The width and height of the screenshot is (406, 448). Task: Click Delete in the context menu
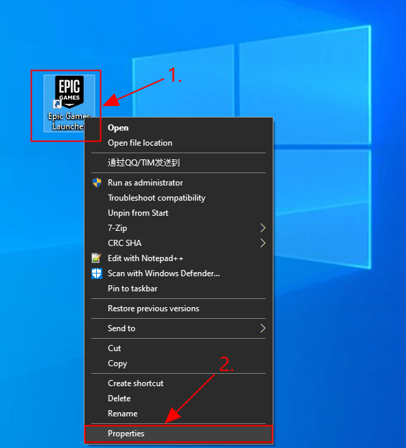click(x=179, y=399)
